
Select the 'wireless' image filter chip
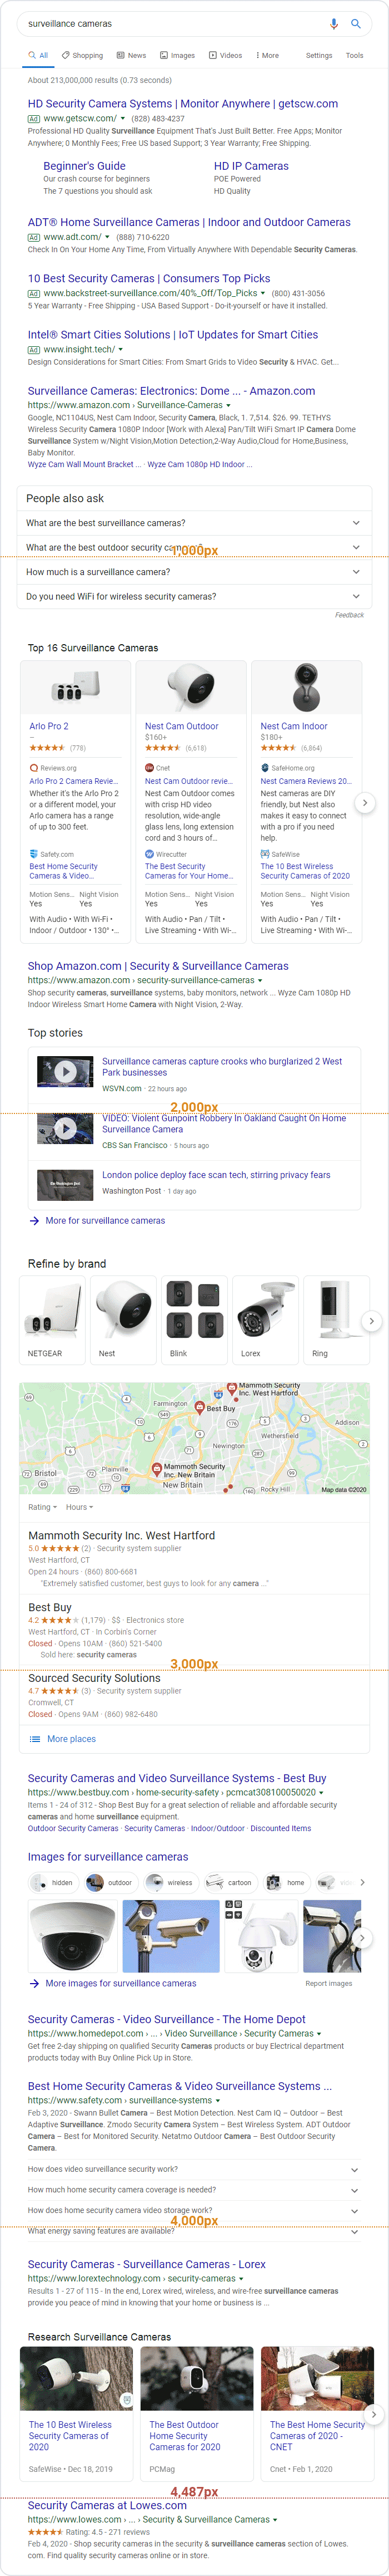coord(169,1883)
